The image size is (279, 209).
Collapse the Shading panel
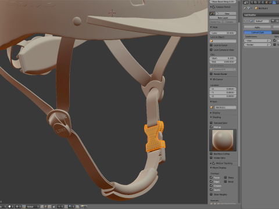(x=211, y=117)
